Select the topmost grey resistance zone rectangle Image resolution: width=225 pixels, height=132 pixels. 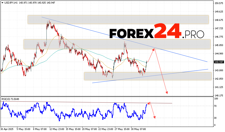pyautogui.click(x=118, y=20)
